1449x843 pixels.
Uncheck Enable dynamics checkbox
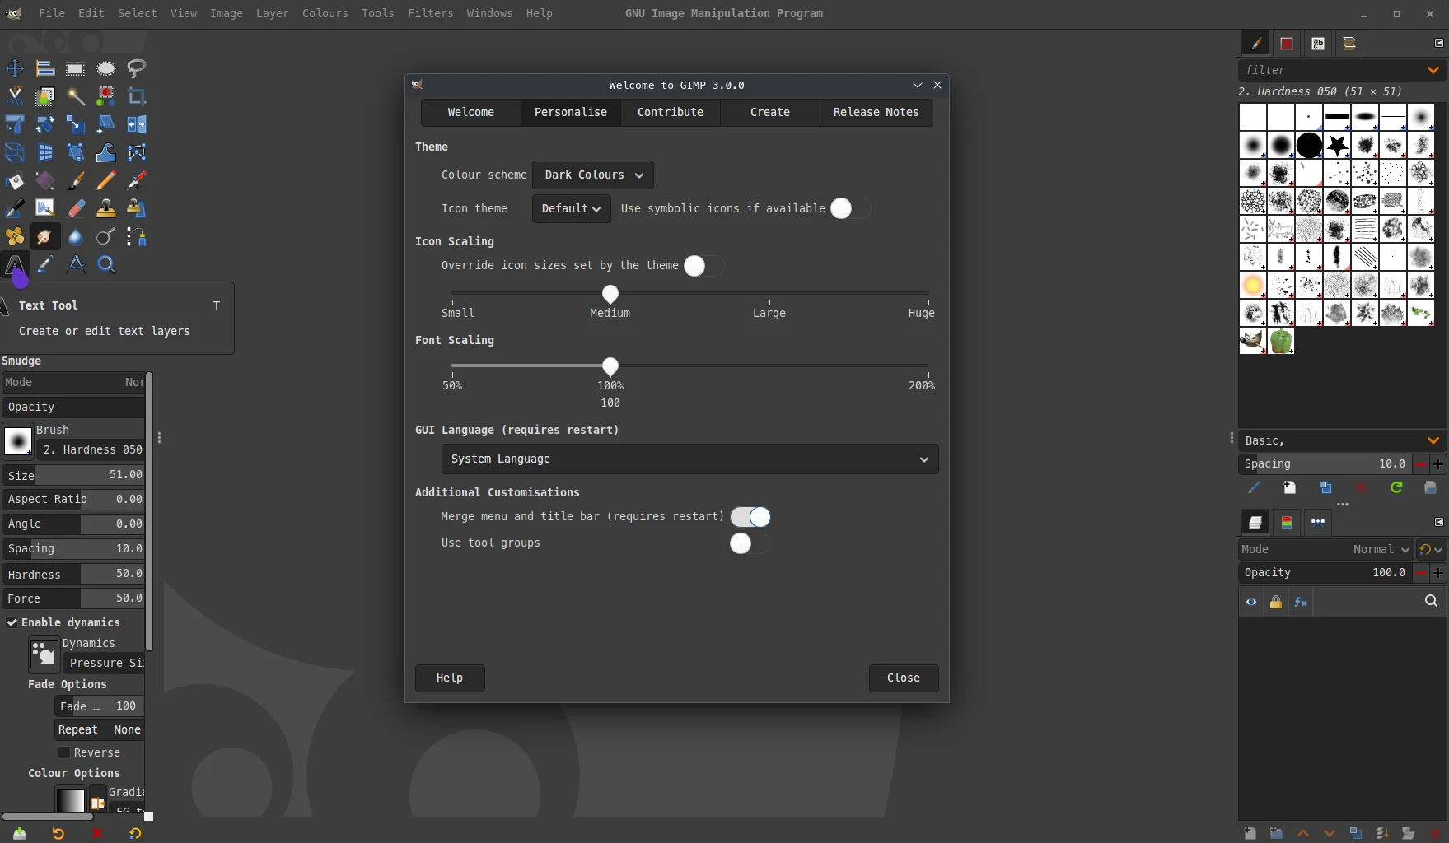[12, 623]
